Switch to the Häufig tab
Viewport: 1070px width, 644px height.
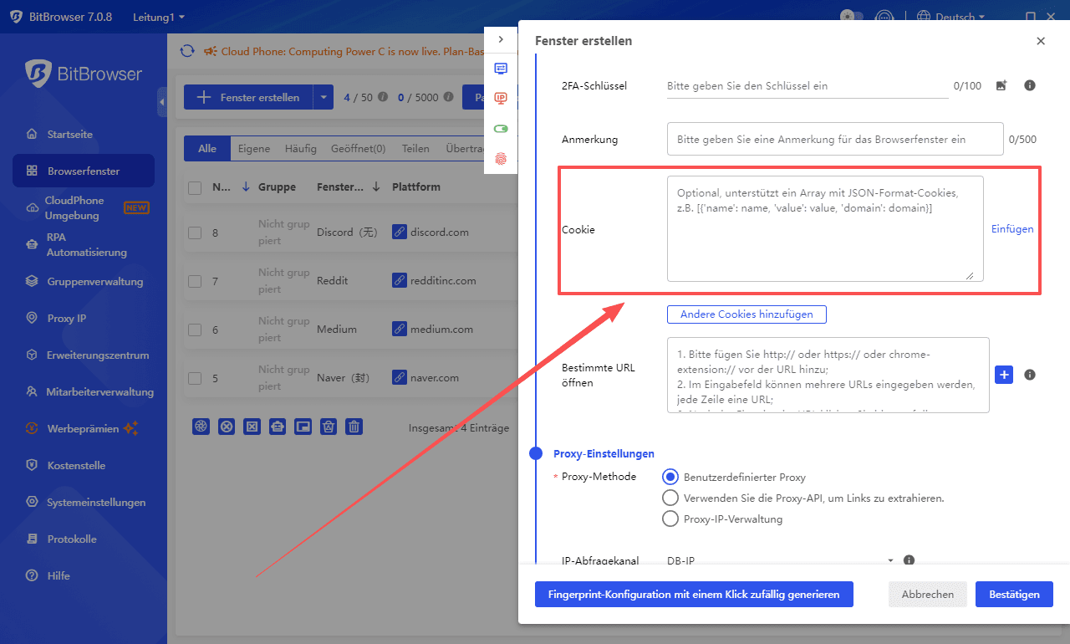coord(300,149)
